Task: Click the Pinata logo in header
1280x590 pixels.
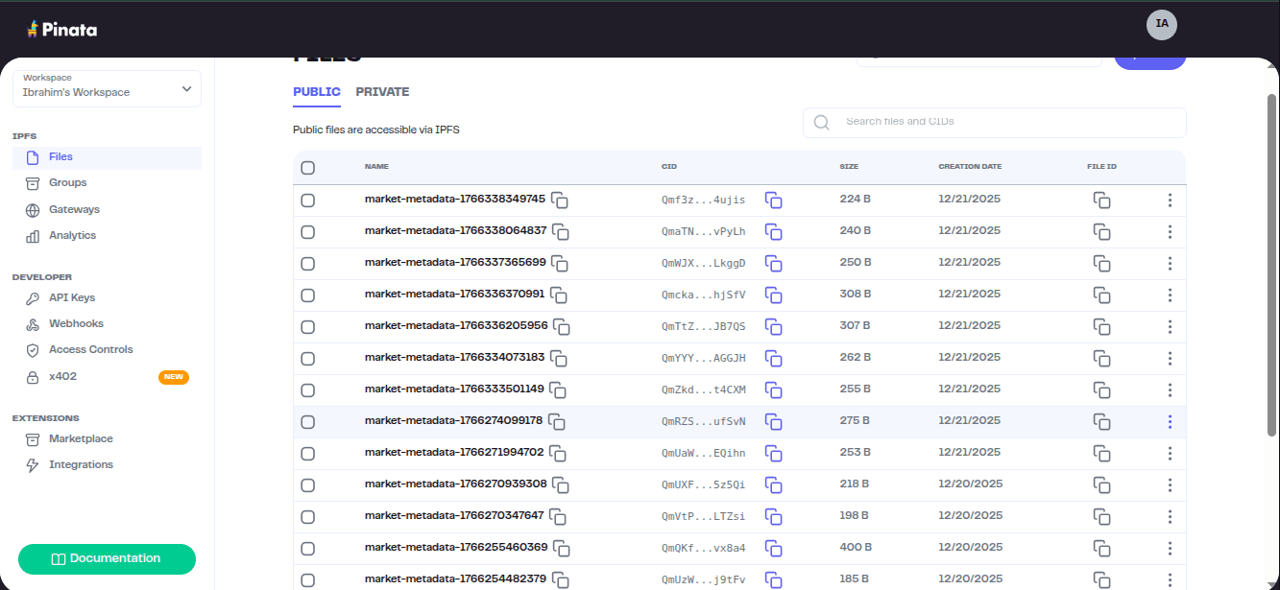Action: pyautogui.click(x=61, y=30)
